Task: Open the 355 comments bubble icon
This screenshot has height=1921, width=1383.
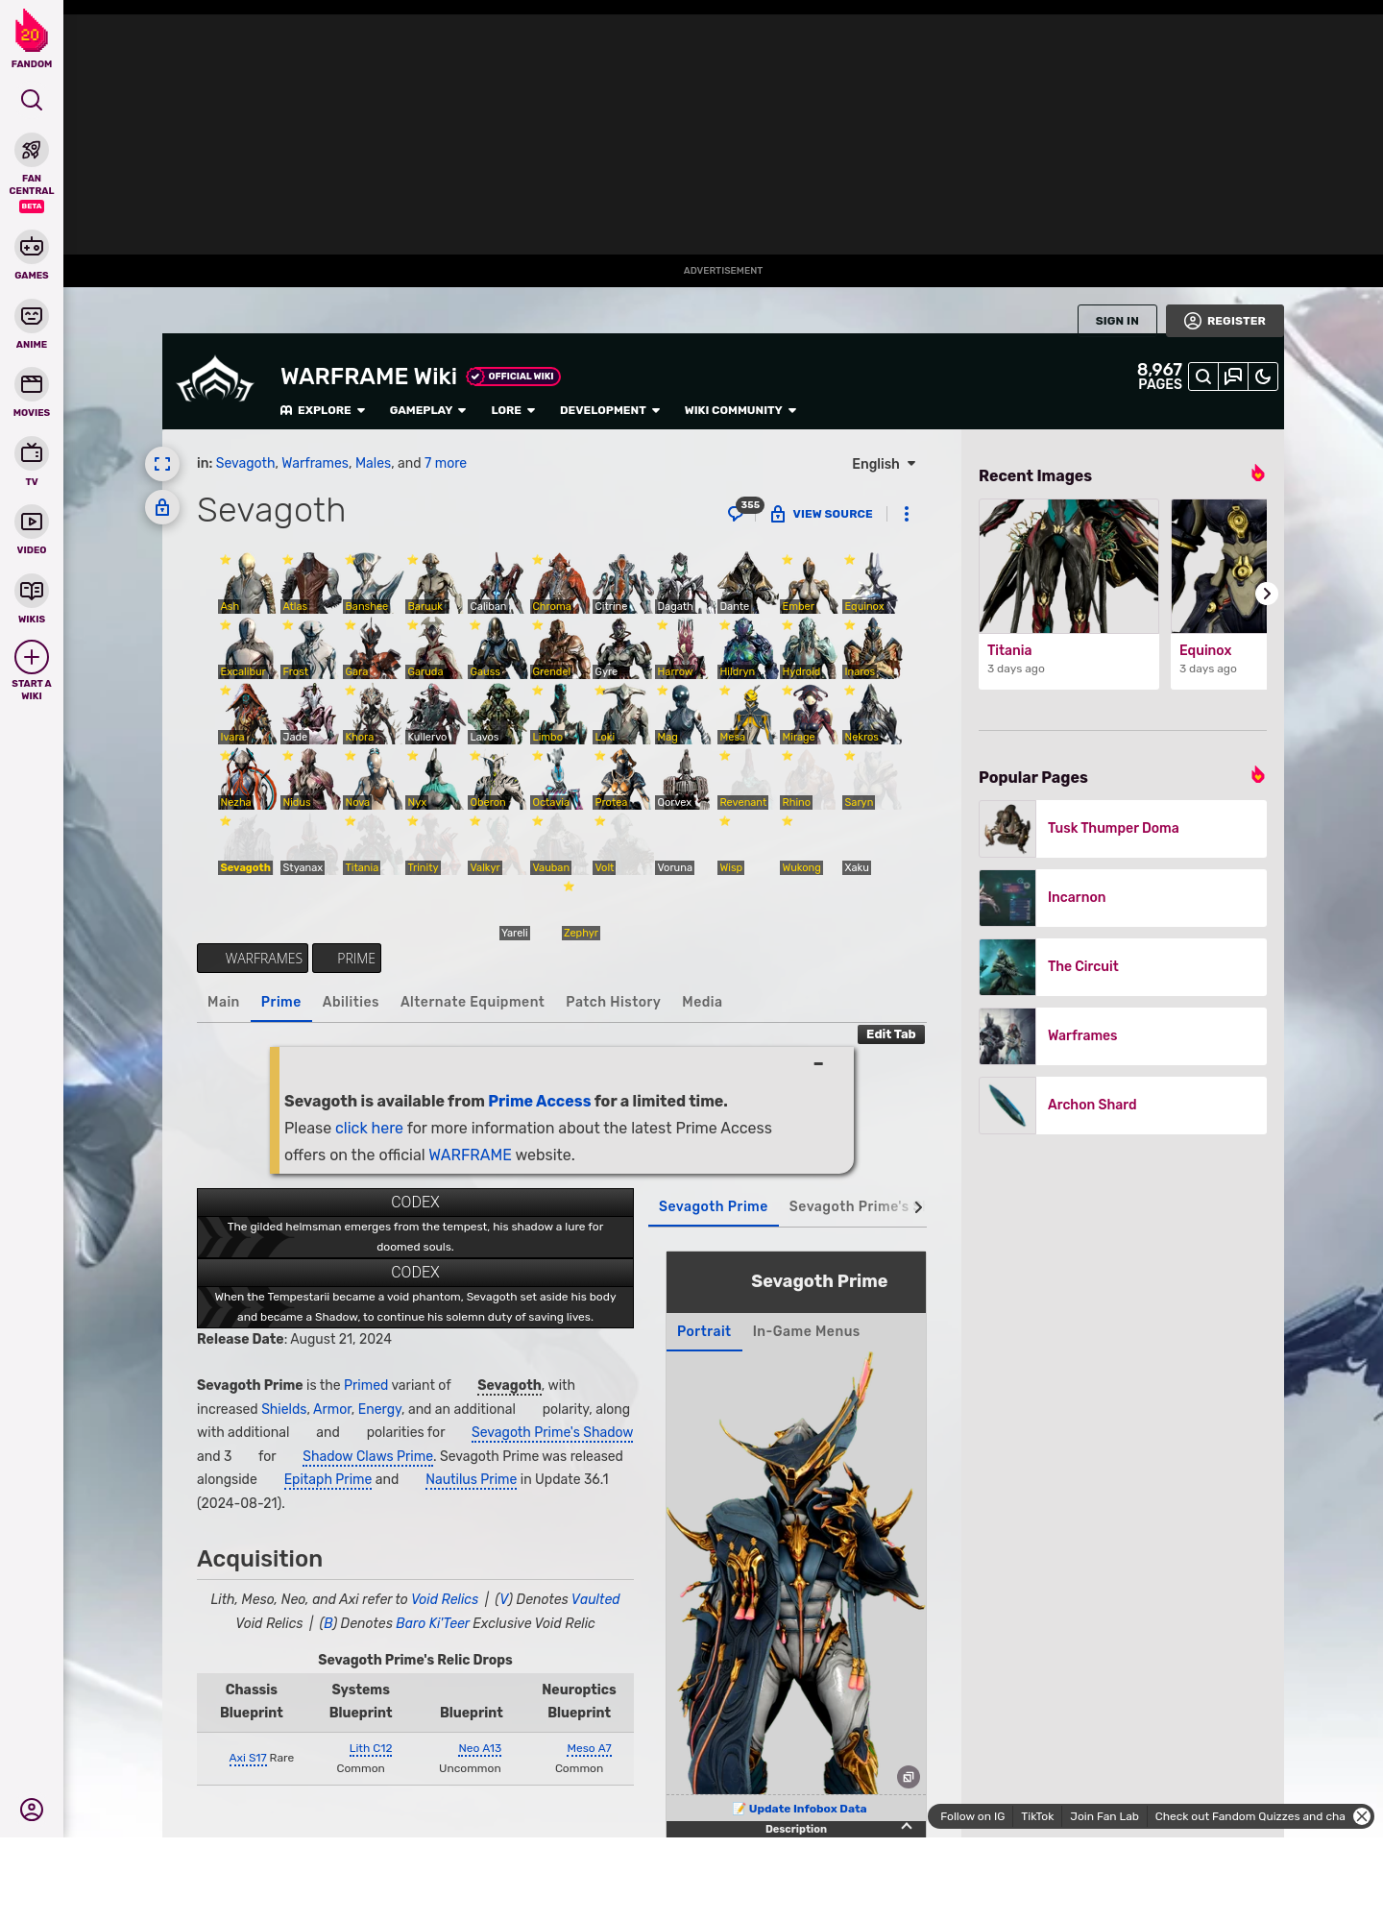Action: (737, 513)
